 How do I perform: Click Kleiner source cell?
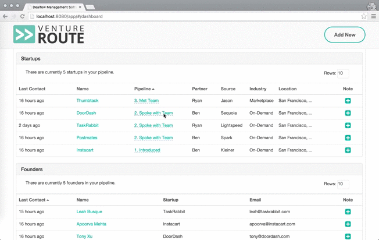tap(227, 150)
